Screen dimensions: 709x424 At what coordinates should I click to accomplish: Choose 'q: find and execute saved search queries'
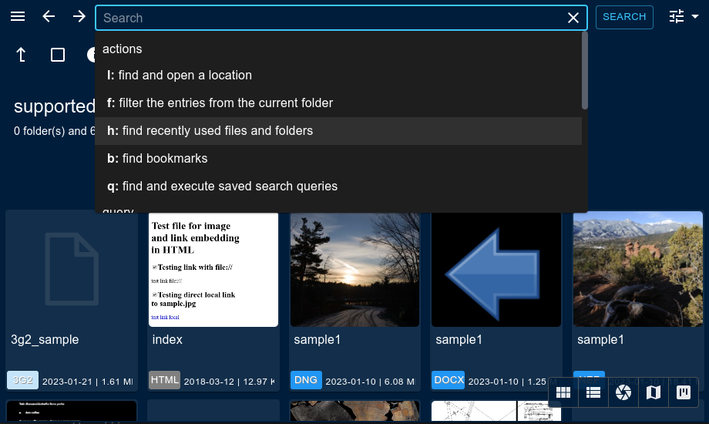click(338, 186)
